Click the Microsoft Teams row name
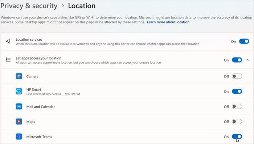The image size is (254, 144). [39, 137]
